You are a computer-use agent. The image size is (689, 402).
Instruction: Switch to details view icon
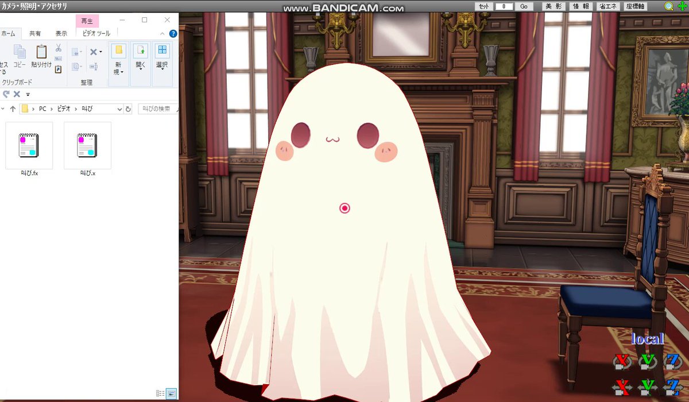(x=160, y=393)
